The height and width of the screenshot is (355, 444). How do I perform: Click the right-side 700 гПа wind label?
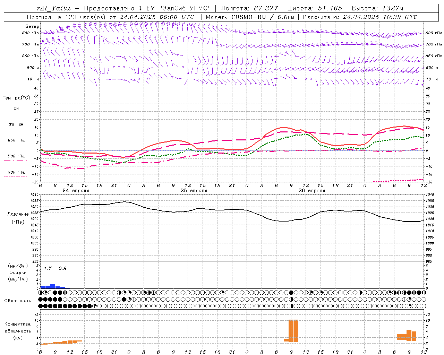tap(434, 44)
